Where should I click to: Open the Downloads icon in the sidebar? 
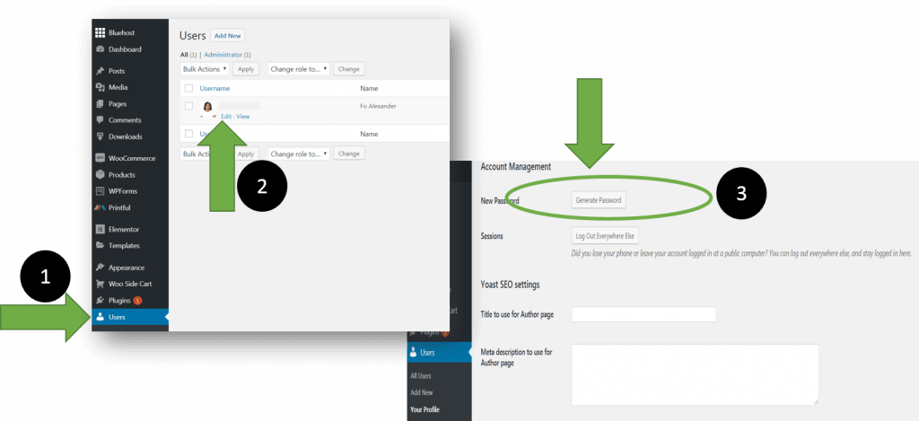(x=100, y=136)
